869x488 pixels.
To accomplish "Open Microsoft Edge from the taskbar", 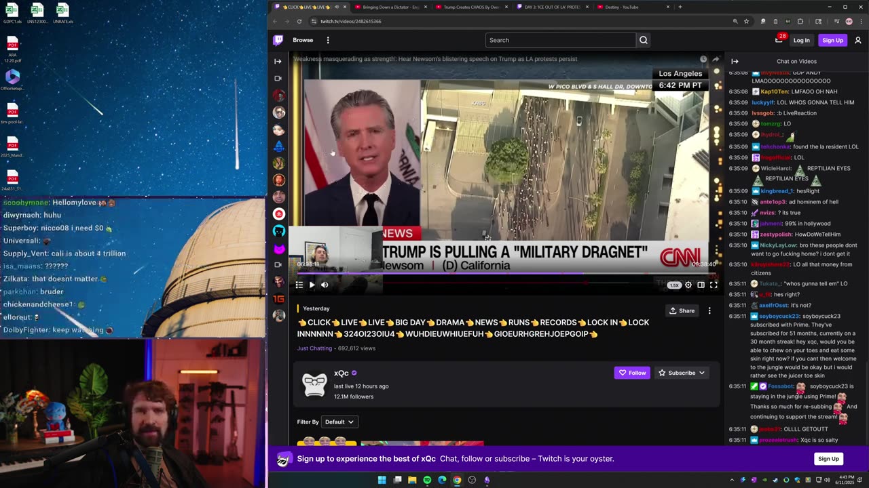I will [x=442, y=480].
